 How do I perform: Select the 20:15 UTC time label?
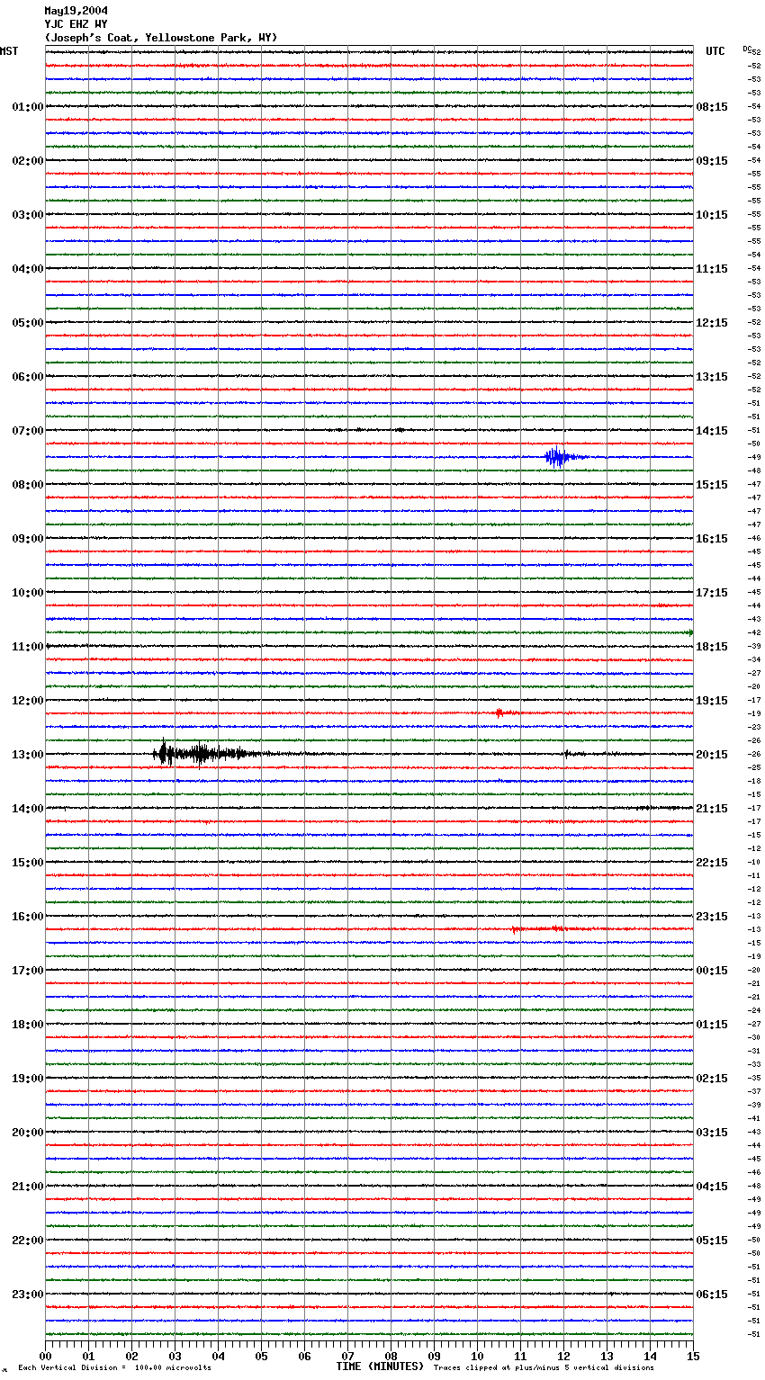click(x=712, y=755)
